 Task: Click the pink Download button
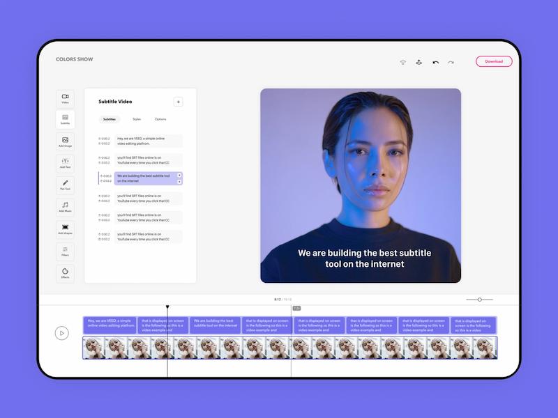point(494,61)
